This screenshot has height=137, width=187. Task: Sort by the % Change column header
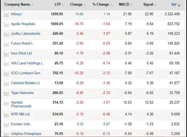[101, 5]
